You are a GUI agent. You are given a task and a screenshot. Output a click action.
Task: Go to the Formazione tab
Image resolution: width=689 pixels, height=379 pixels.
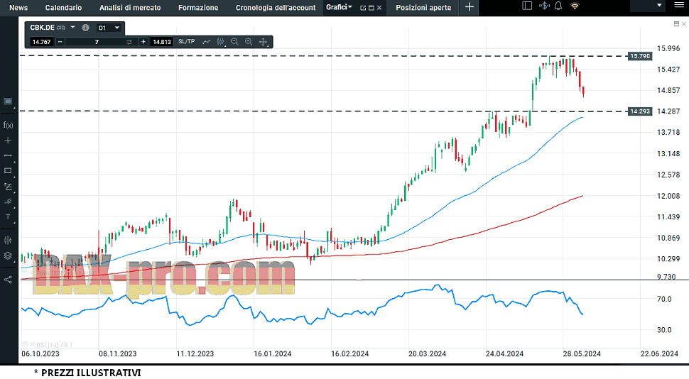[x=198, y=8]
